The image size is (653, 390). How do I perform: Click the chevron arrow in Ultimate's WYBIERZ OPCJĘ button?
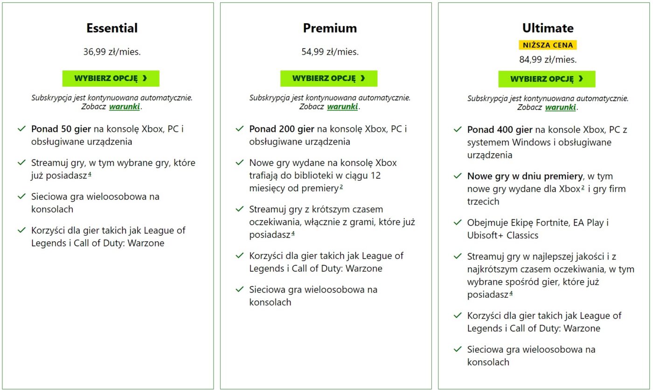coord(580,79)
